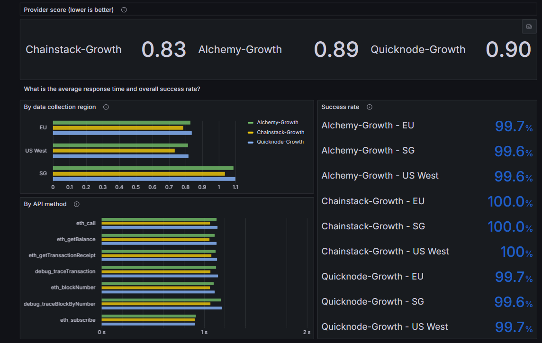
Task: Click the debug_traceBlockByNumber method label
Action: click(59, 304)
